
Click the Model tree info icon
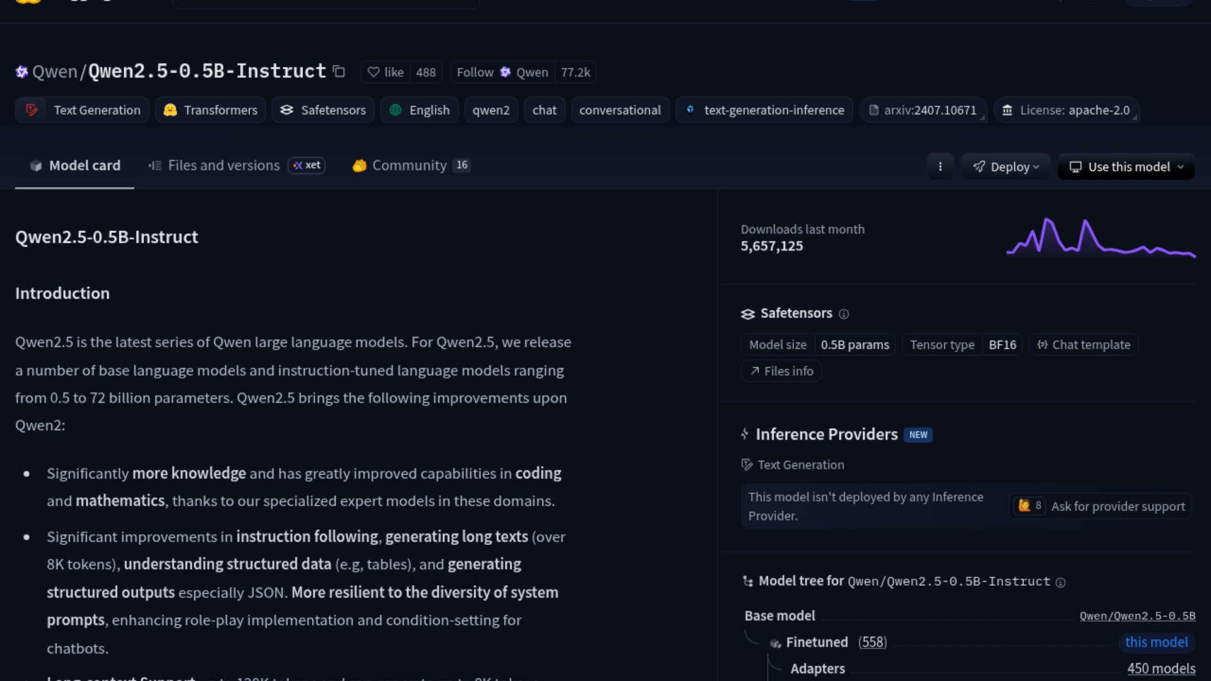point(1060,582)
